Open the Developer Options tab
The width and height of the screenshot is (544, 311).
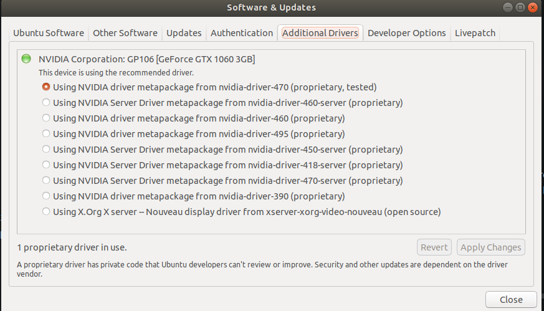coord(407,33)
